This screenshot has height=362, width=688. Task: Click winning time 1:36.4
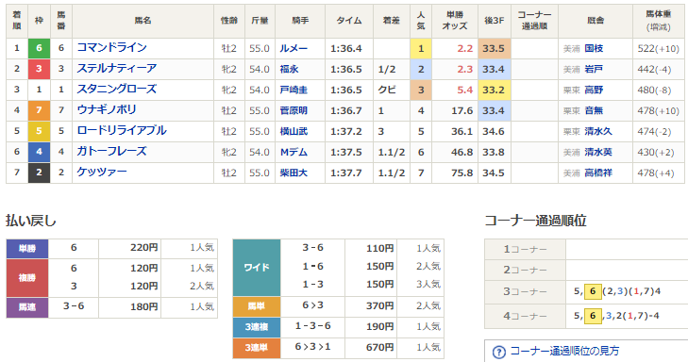(x=346, y=48)
